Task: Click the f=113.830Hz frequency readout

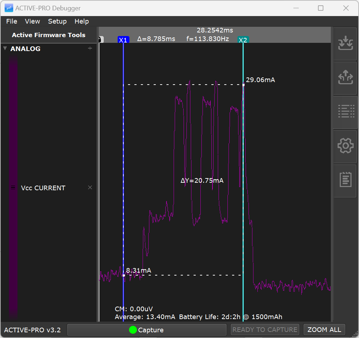Action: pyautogui.click(x=207, y=39)
